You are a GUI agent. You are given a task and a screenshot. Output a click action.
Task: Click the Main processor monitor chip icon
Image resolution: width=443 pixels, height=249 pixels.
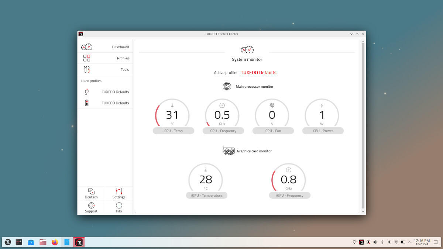click(227, 86)
